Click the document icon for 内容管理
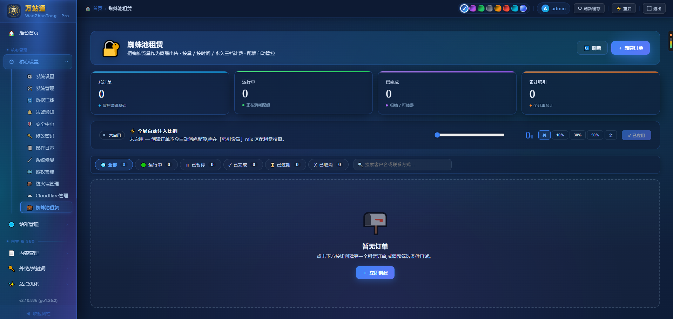The width and height of the screenshot is (673, 319). [12, 253]
